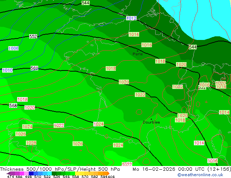Click the legend value 606
Image resolution: width=231 pixels, height=178 pixels.
pos(111,177)
